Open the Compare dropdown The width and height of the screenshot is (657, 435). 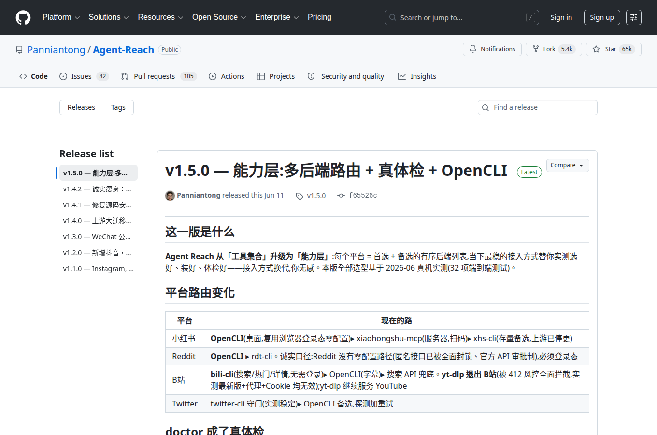[568, 165]
